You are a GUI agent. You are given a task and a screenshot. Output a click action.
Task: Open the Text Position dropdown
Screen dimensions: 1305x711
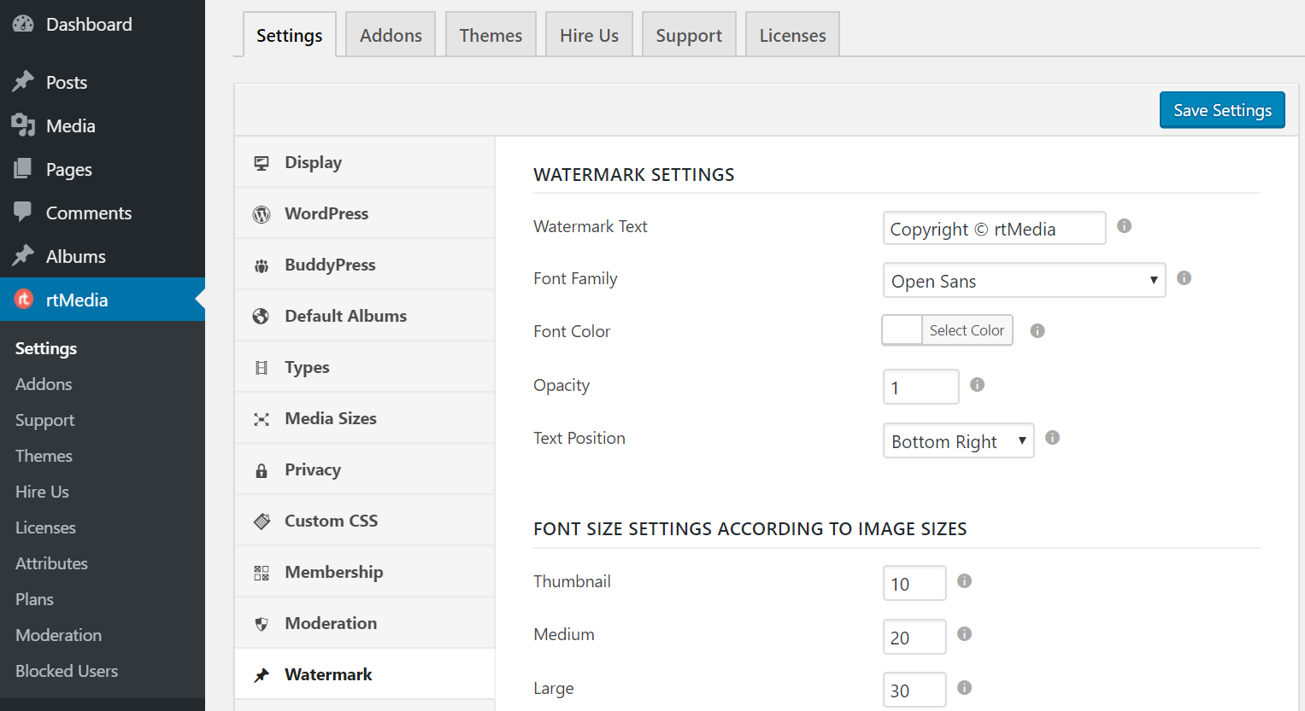pos(958,440)
